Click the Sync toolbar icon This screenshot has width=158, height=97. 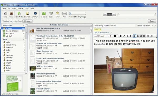pos(5,15)
